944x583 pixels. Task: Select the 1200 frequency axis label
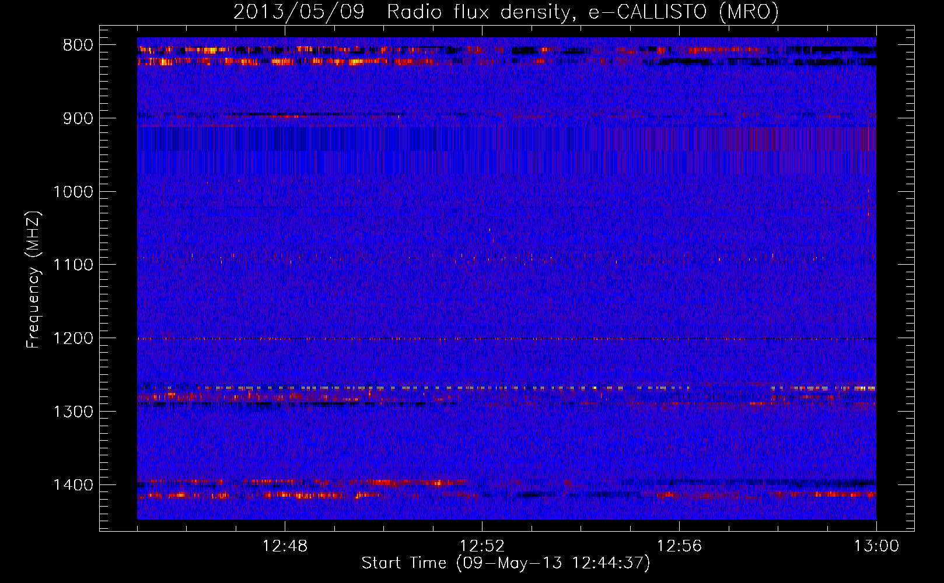tap(74, 339)
